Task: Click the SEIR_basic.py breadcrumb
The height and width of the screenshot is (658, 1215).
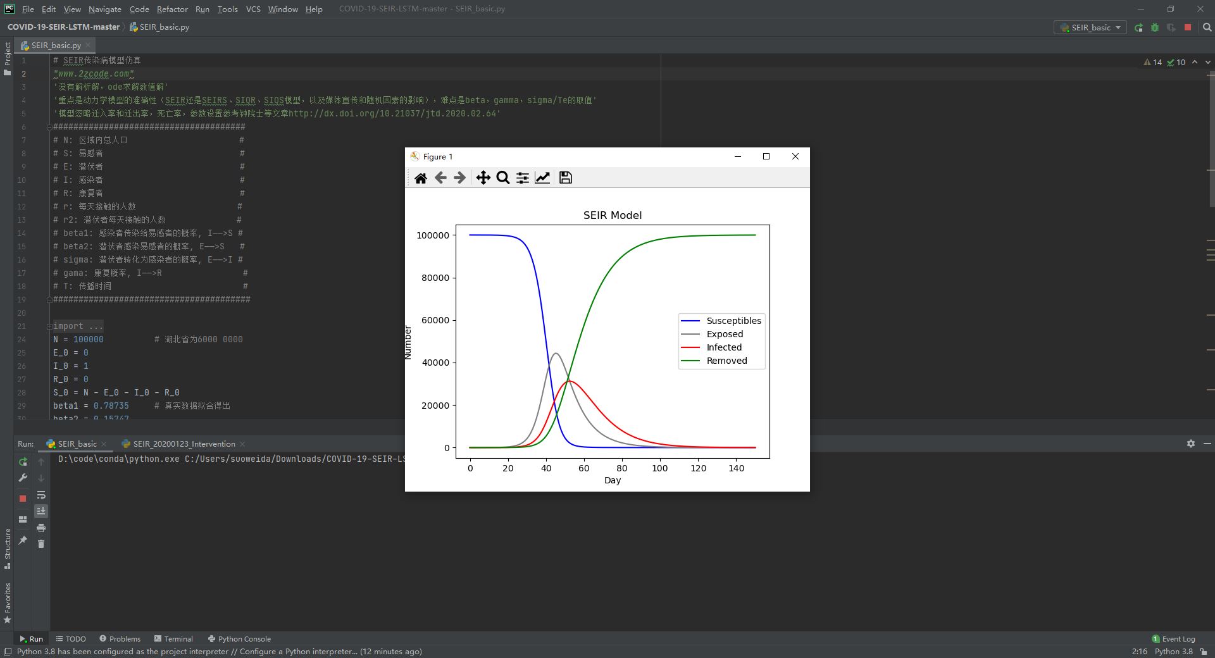Action: click(159, 27)
